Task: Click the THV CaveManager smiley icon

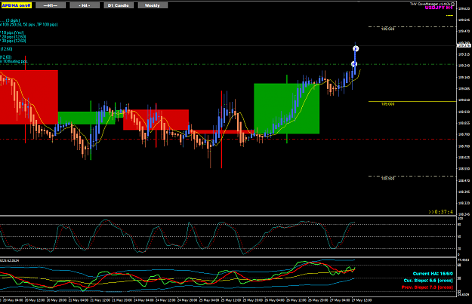Action: 452,4
